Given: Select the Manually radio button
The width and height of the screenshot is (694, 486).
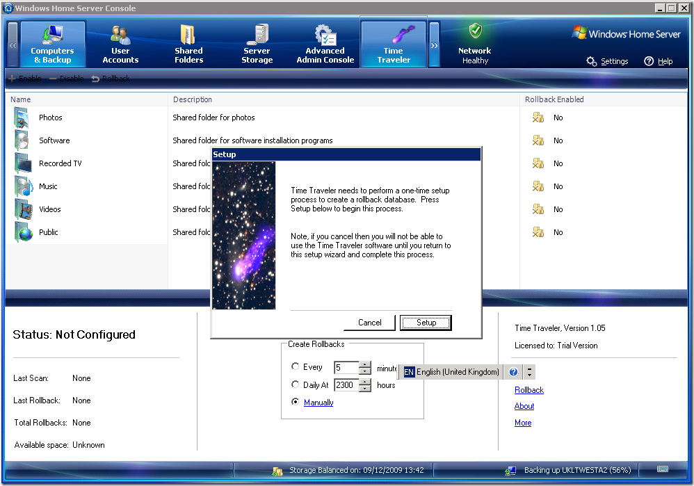Looking at the screenshot, I should click(296, 401).
